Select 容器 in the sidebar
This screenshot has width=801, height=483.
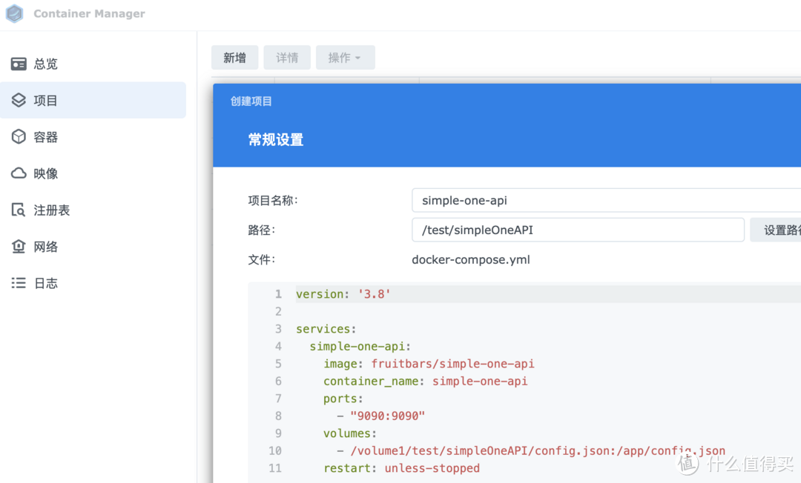point(46,137)
